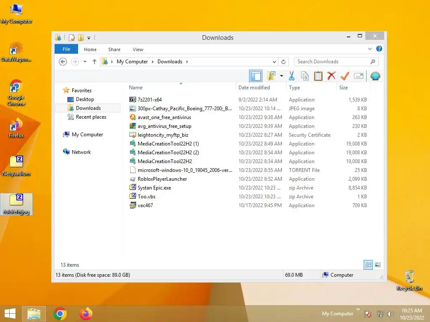Screen dimensions: 430x322
Task: Select the Too.vbs zip archive
Action: coord(248,196)
